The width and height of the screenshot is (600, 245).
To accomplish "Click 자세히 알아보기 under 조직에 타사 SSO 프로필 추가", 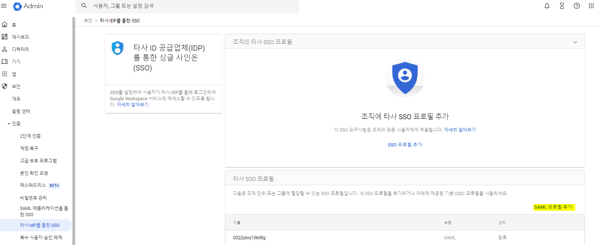I will pyautogui.click(x=460, y=130).
